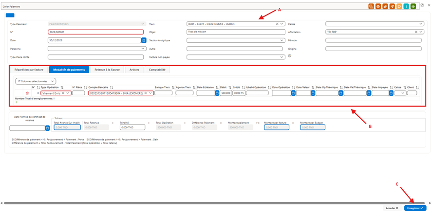Click the Objet field with Frais de mission
The width and height of the screenshot is (432, 212).
(236, 32)
